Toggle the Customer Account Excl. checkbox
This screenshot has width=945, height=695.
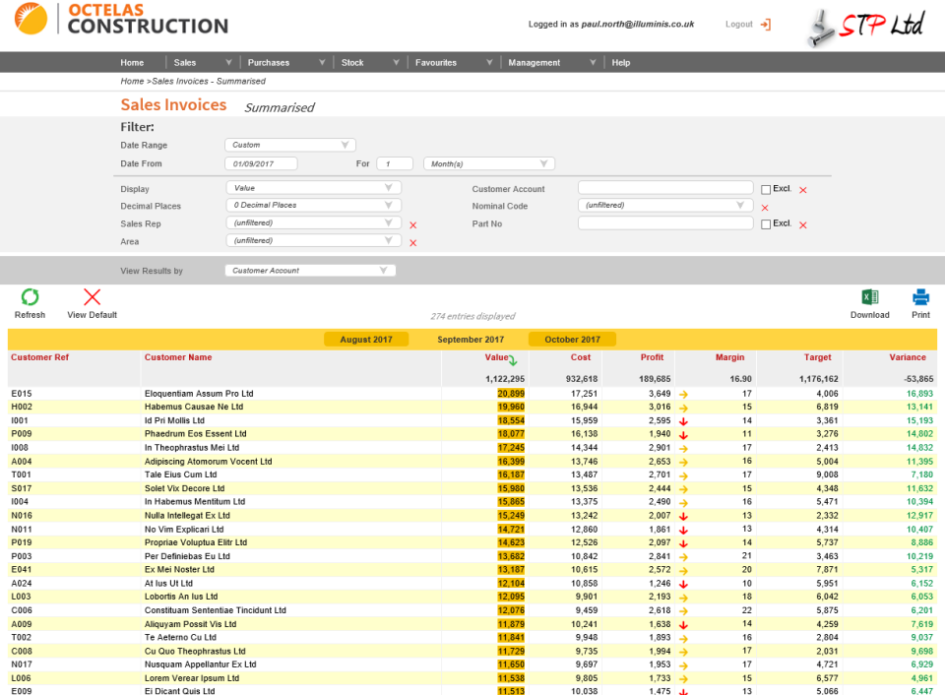(766, 189)
